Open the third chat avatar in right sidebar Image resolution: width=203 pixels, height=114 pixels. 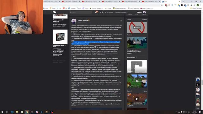tap(198, 90)
